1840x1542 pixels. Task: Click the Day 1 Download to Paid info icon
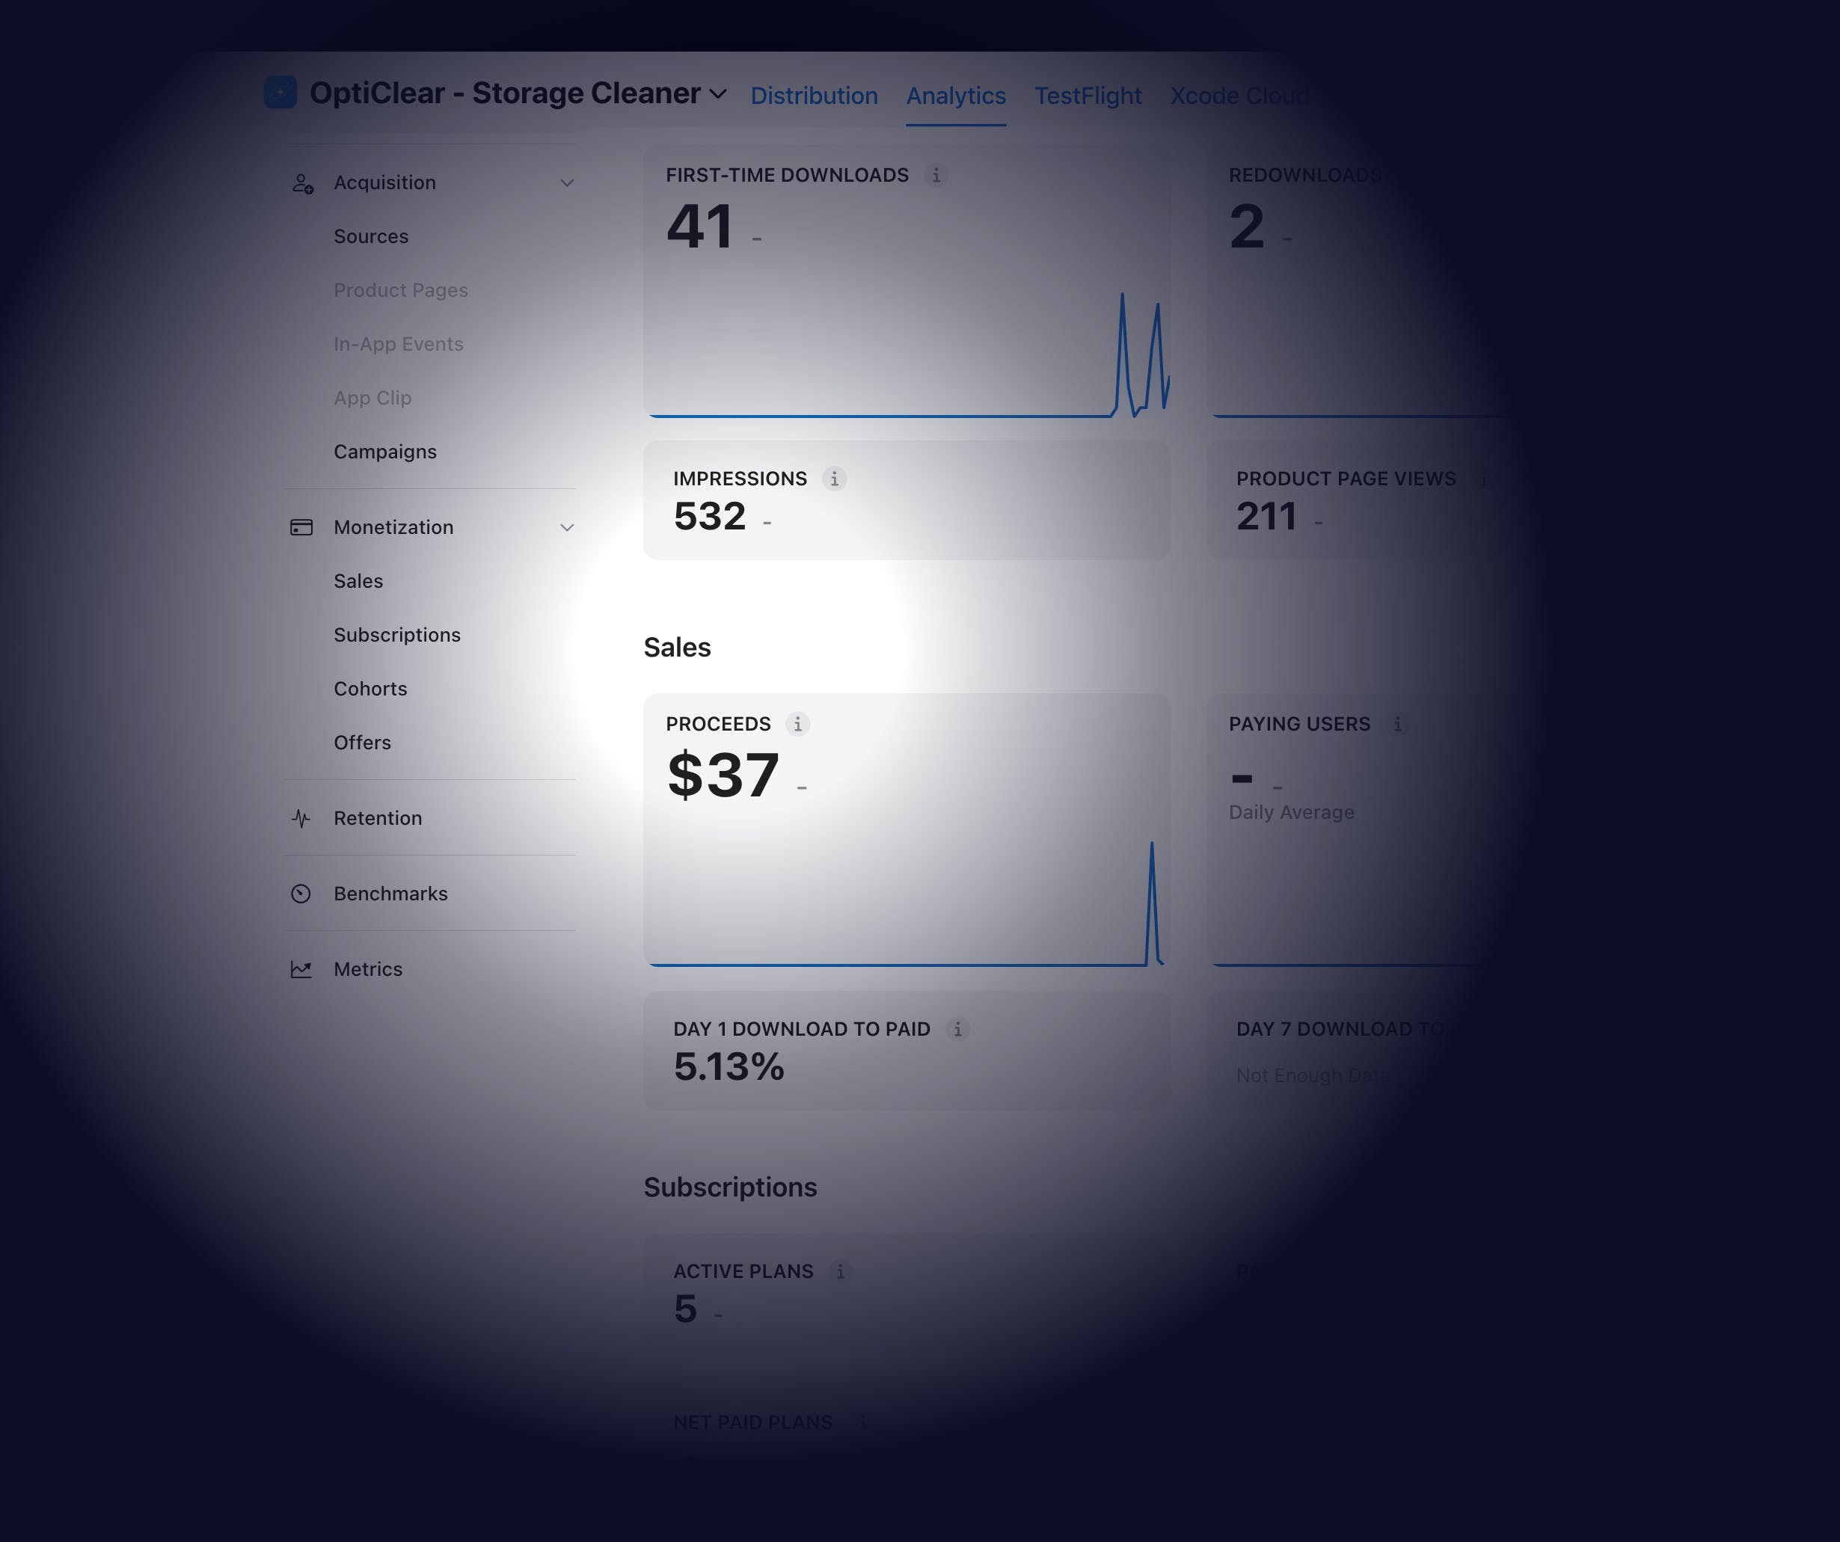957,1028
